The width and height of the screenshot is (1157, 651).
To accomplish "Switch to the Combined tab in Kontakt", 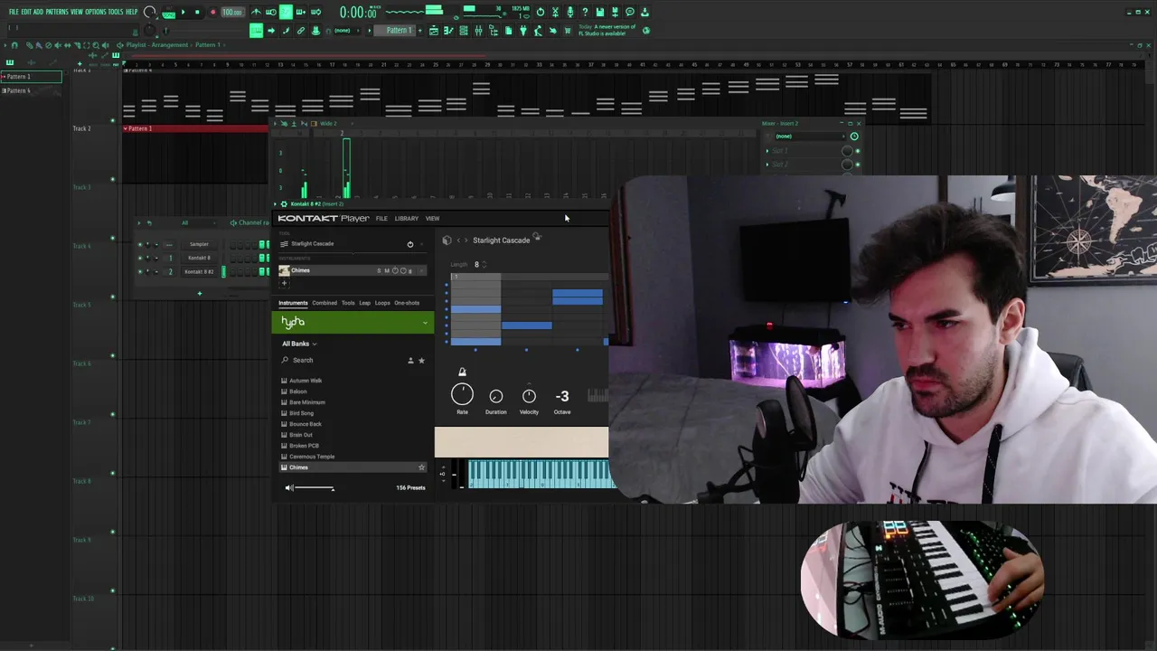I will pos(325,303).
